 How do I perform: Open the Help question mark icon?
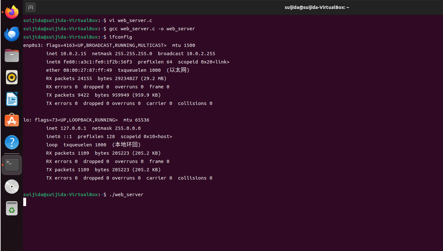click(x=12, y=142)
